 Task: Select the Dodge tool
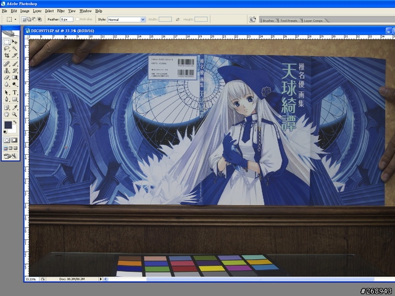click(x=15, y=84)
